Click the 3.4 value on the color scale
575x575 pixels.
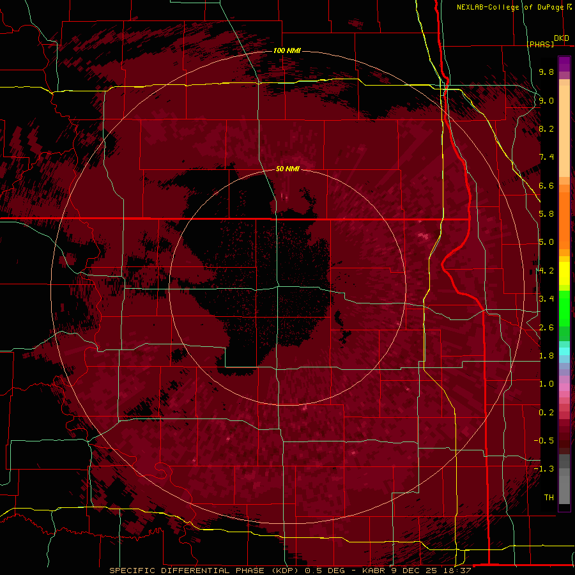546,299
